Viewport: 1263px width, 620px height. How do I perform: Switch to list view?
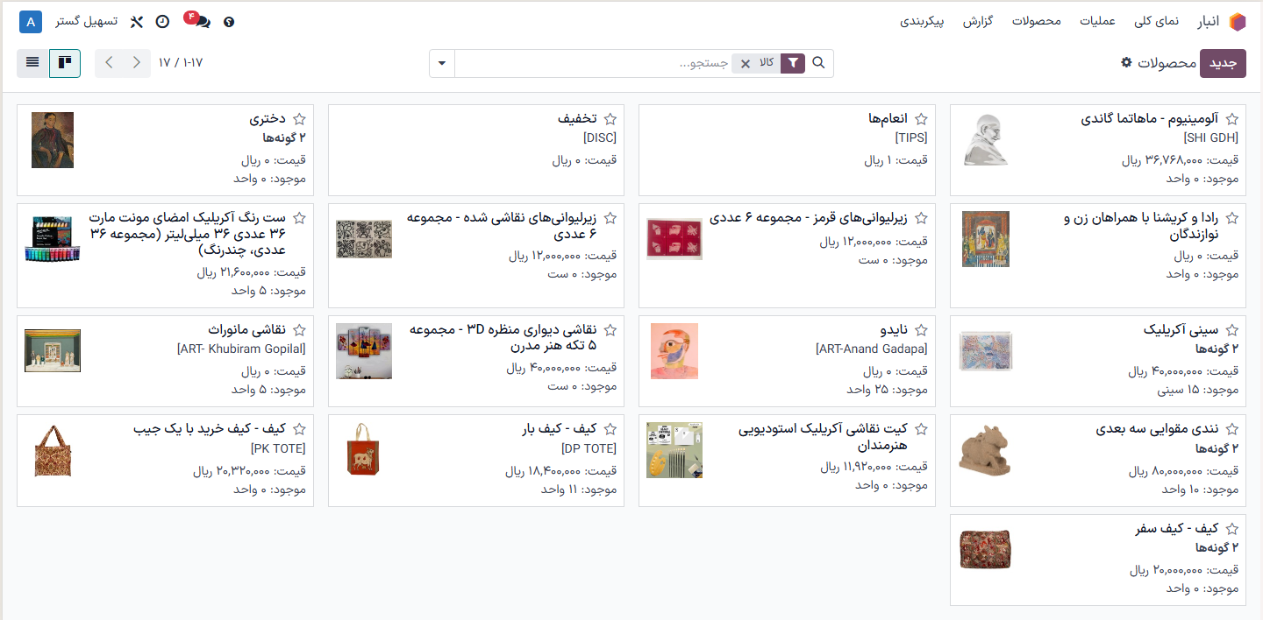[x=33, y=63]
